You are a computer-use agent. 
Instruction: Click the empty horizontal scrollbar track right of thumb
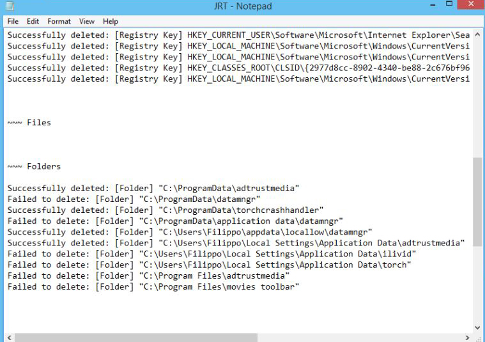pos(358,337)
